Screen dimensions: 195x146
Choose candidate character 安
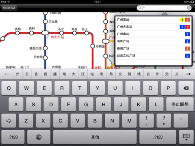click(x=148, y=74)
